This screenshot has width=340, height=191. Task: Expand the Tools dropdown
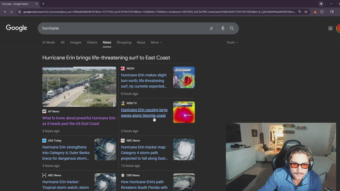tap(232, 42)
